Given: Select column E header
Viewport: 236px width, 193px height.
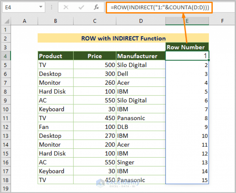Looking at the screenshot, I should tap(187, 21).
